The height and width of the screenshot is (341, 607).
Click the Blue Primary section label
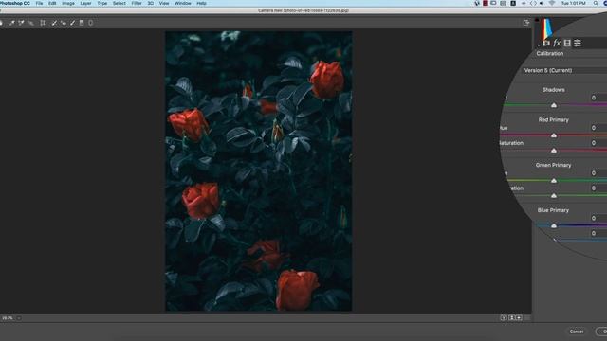click(553, 210)
